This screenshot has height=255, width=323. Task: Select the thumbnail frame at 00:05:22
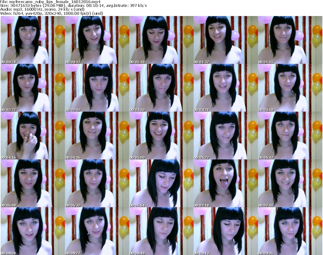click(x=226, y=136)
